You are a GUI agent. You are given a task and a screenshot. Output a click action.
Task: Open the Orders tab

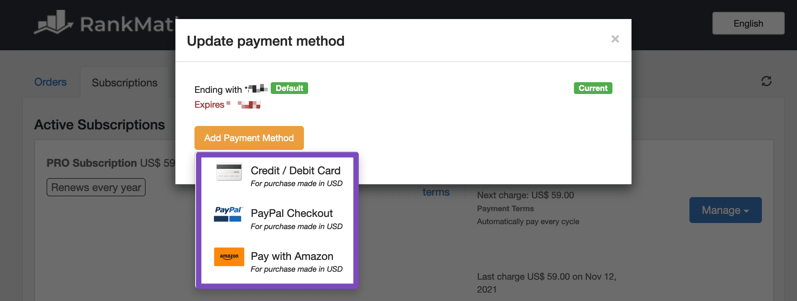(x=50, y=82)
